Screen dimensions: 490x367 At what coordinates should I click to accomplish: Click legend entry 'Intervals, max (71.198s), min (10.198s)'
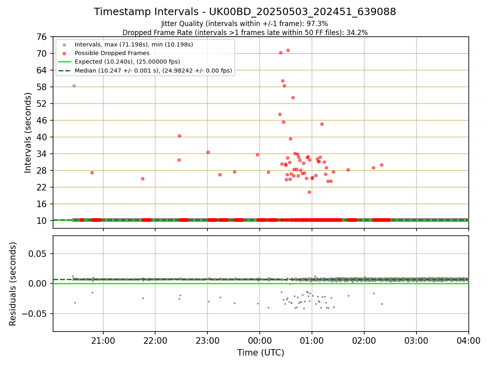(x=134, y=44)
